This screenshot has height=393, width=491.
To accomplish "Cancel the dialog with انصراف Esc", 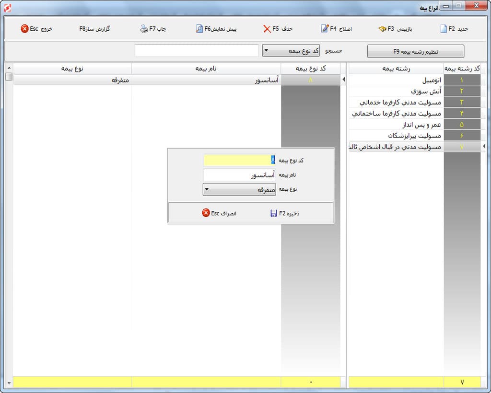I will 206,213.
